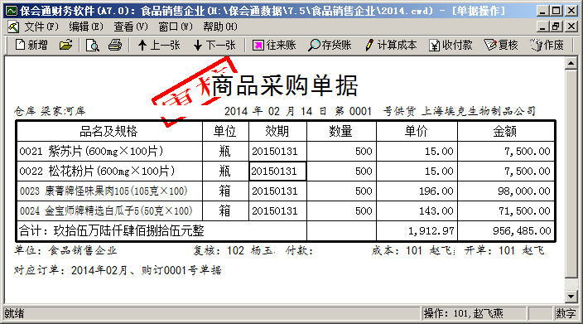Click the 效期 cell of 松花粉片 row
Viewport: 583px width, 324px height.
coord(277,171)
